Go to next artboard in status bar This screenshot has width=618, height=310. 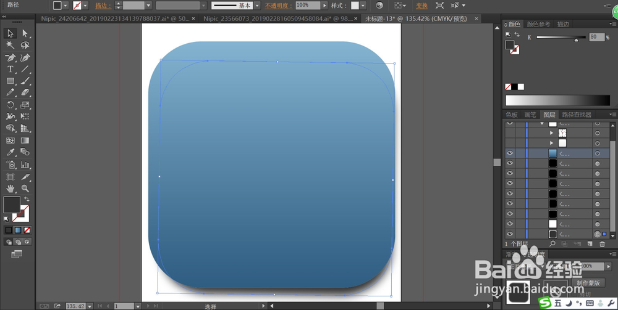[148, 306]
